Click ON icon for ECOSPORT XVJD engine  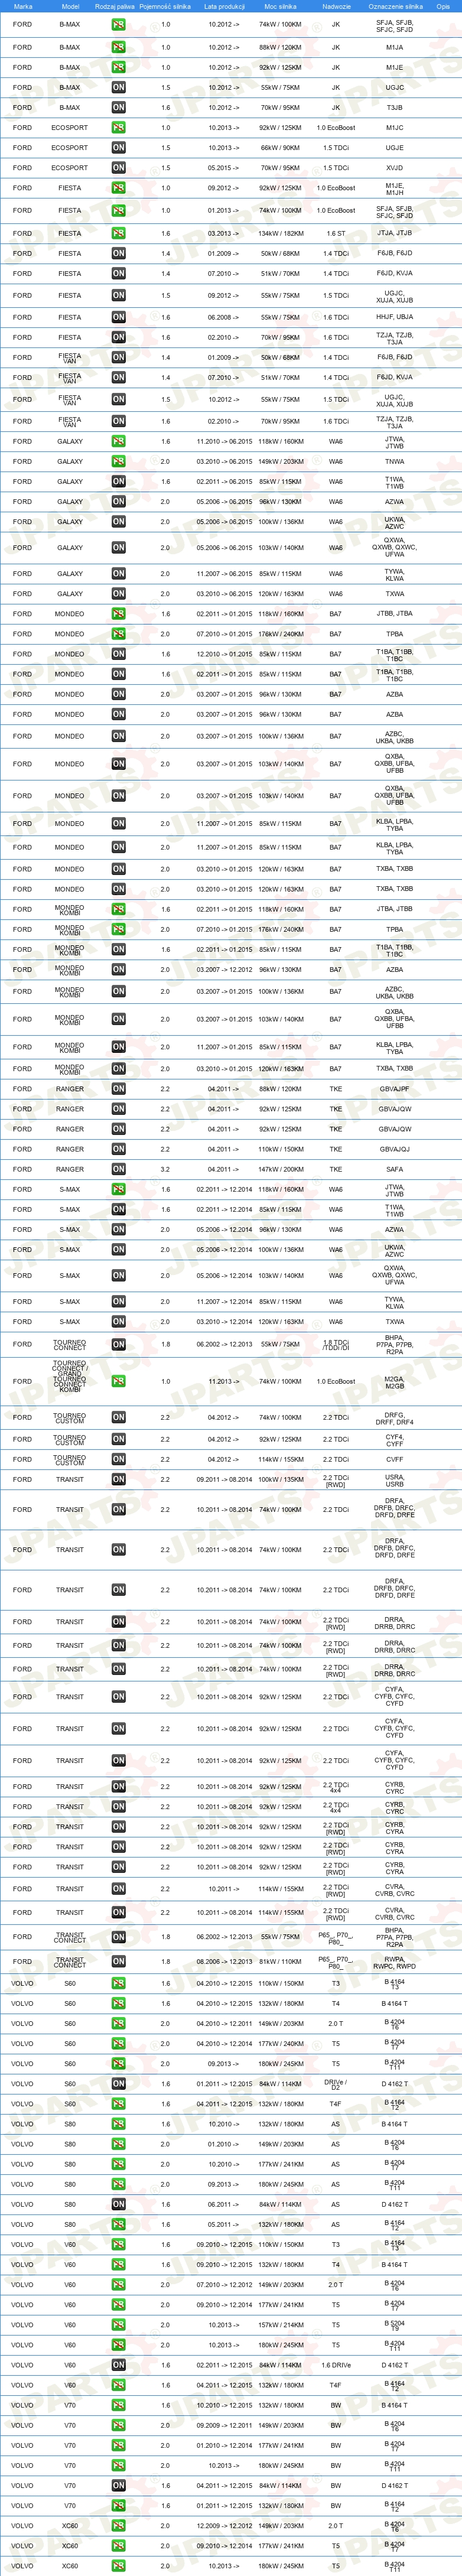(118, 167)
